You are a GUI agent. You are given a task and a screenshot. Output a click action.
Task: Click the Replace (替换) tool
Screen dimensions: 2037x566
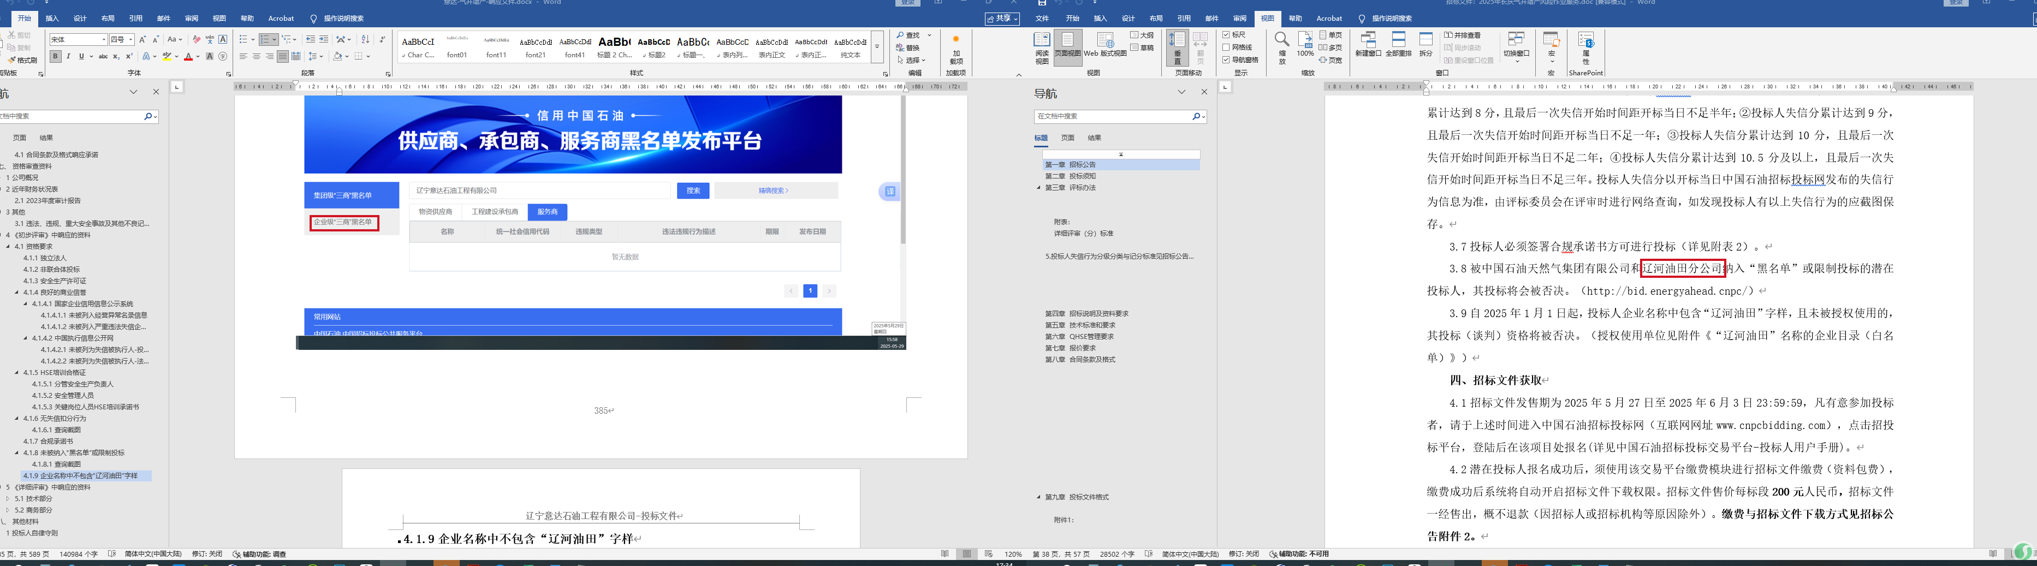[908, 47]
